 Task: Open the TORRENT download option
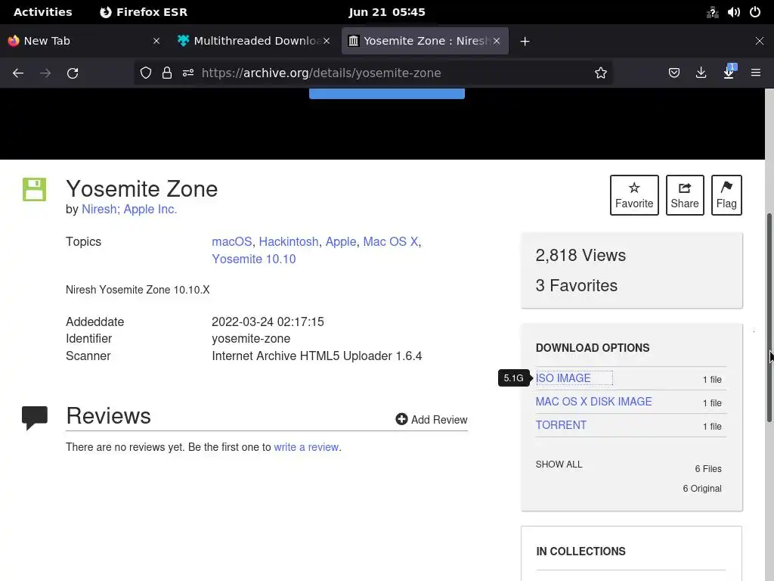point(561,425)
